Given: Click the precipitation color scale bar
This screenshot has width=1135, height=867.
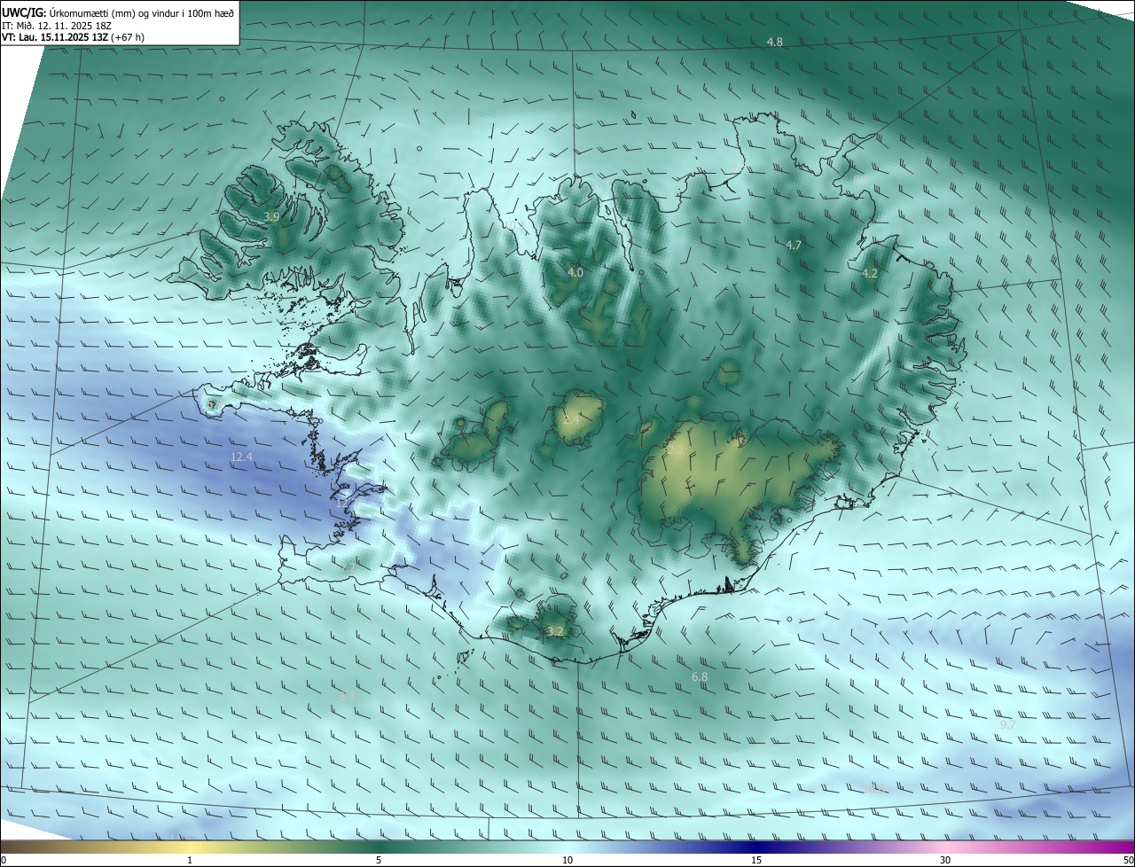Looking at the screenshot, I should tap(567, 847).
